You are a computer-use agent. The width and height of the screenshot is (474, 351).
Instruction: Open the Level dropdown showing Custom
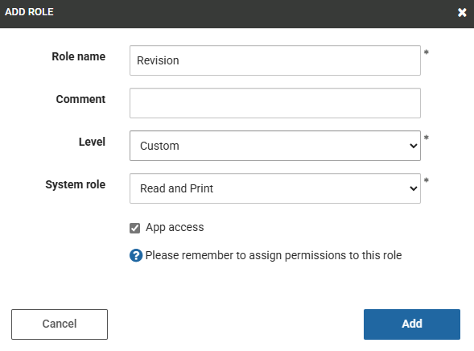coord(275,146)
